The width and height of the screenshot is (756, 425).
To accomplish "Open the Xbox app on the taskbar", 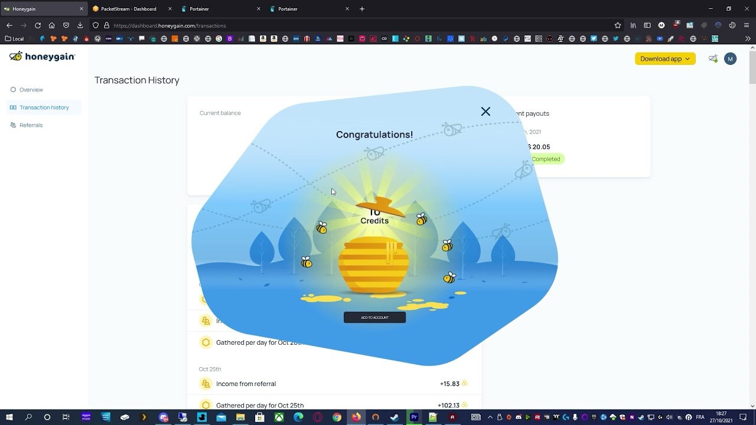I will pos(279,417).
